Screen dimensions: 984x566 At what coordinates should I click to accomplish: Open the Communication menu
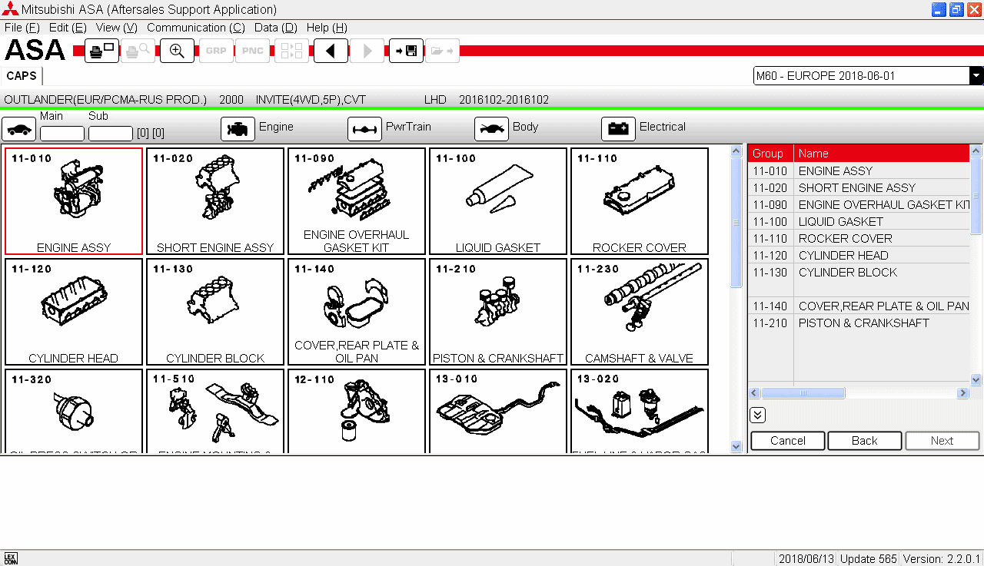click(195, 28)
